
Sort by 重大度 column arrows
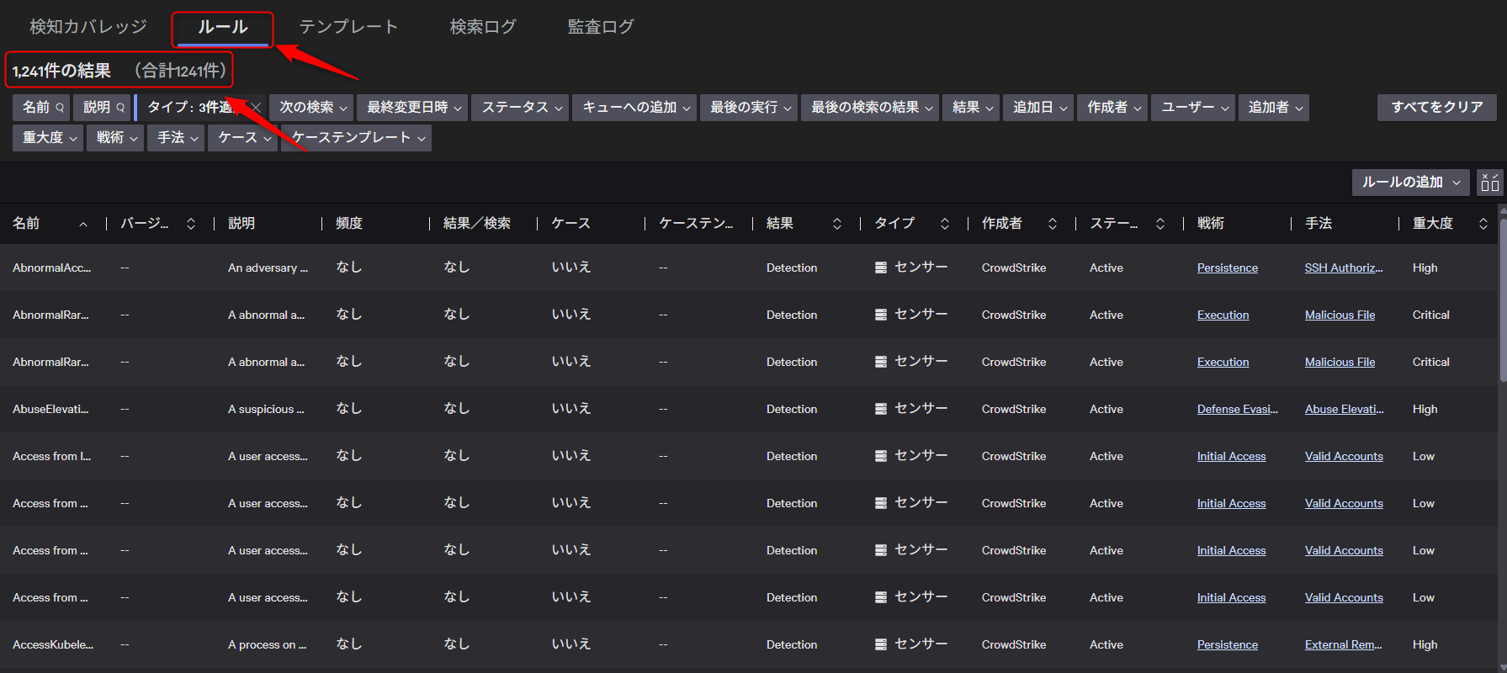tap(1483, 224)
